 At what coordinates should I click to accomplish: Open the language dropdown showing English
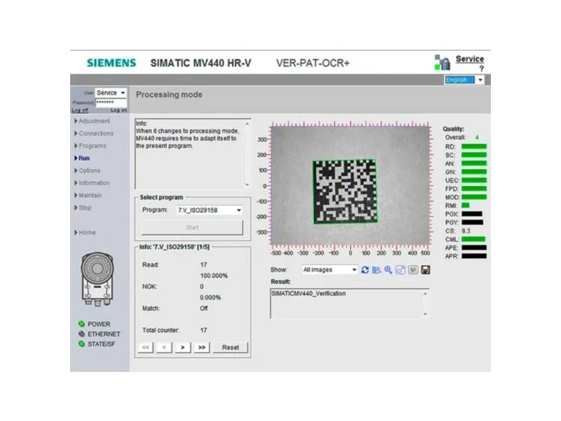pyautogui.click(x=464, y=80)
